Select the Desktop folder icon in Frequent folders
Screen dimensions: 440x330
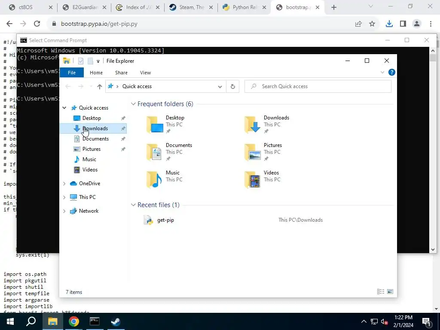(155, 124)
